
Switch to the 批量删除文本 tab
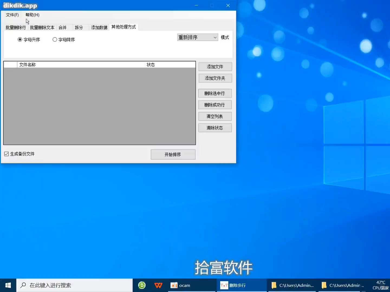pos(42,27)
